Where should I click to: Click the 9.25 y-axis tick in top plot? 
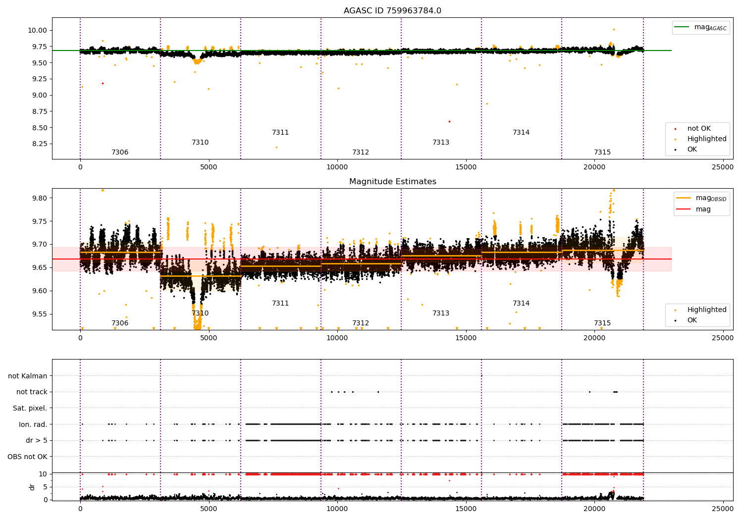click(39, 79)
